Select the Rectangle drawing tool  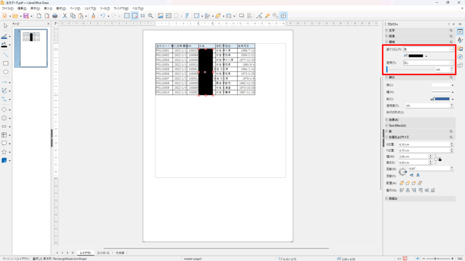(6, 63)
